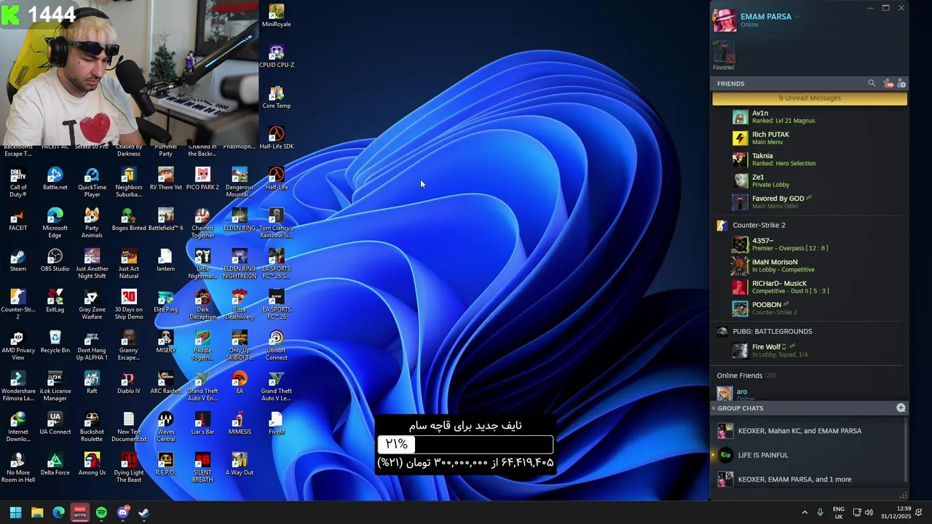Show hidden system tray icons chevron
Viewport: 932px width, 524px height.
805,512
